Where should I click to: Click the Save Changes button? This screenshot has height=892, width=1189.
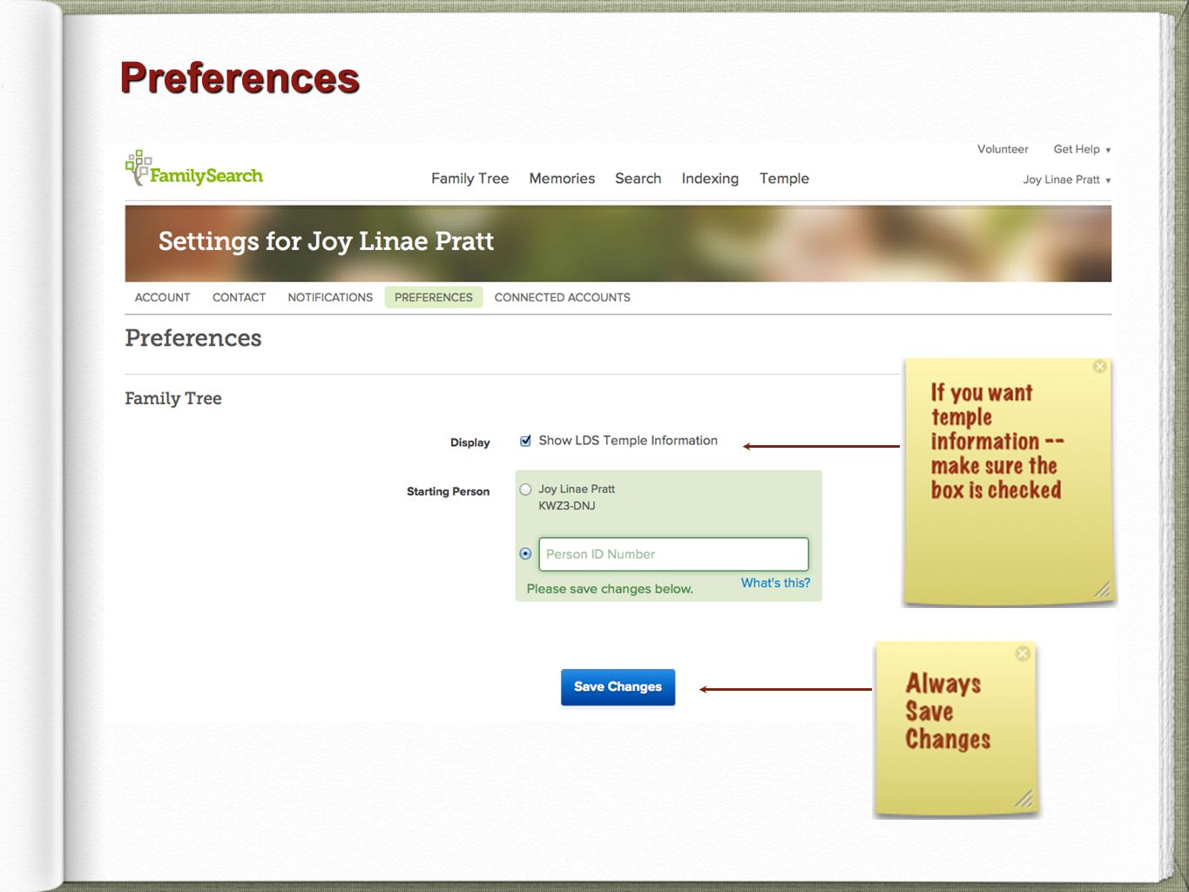[x=618, y=686]
